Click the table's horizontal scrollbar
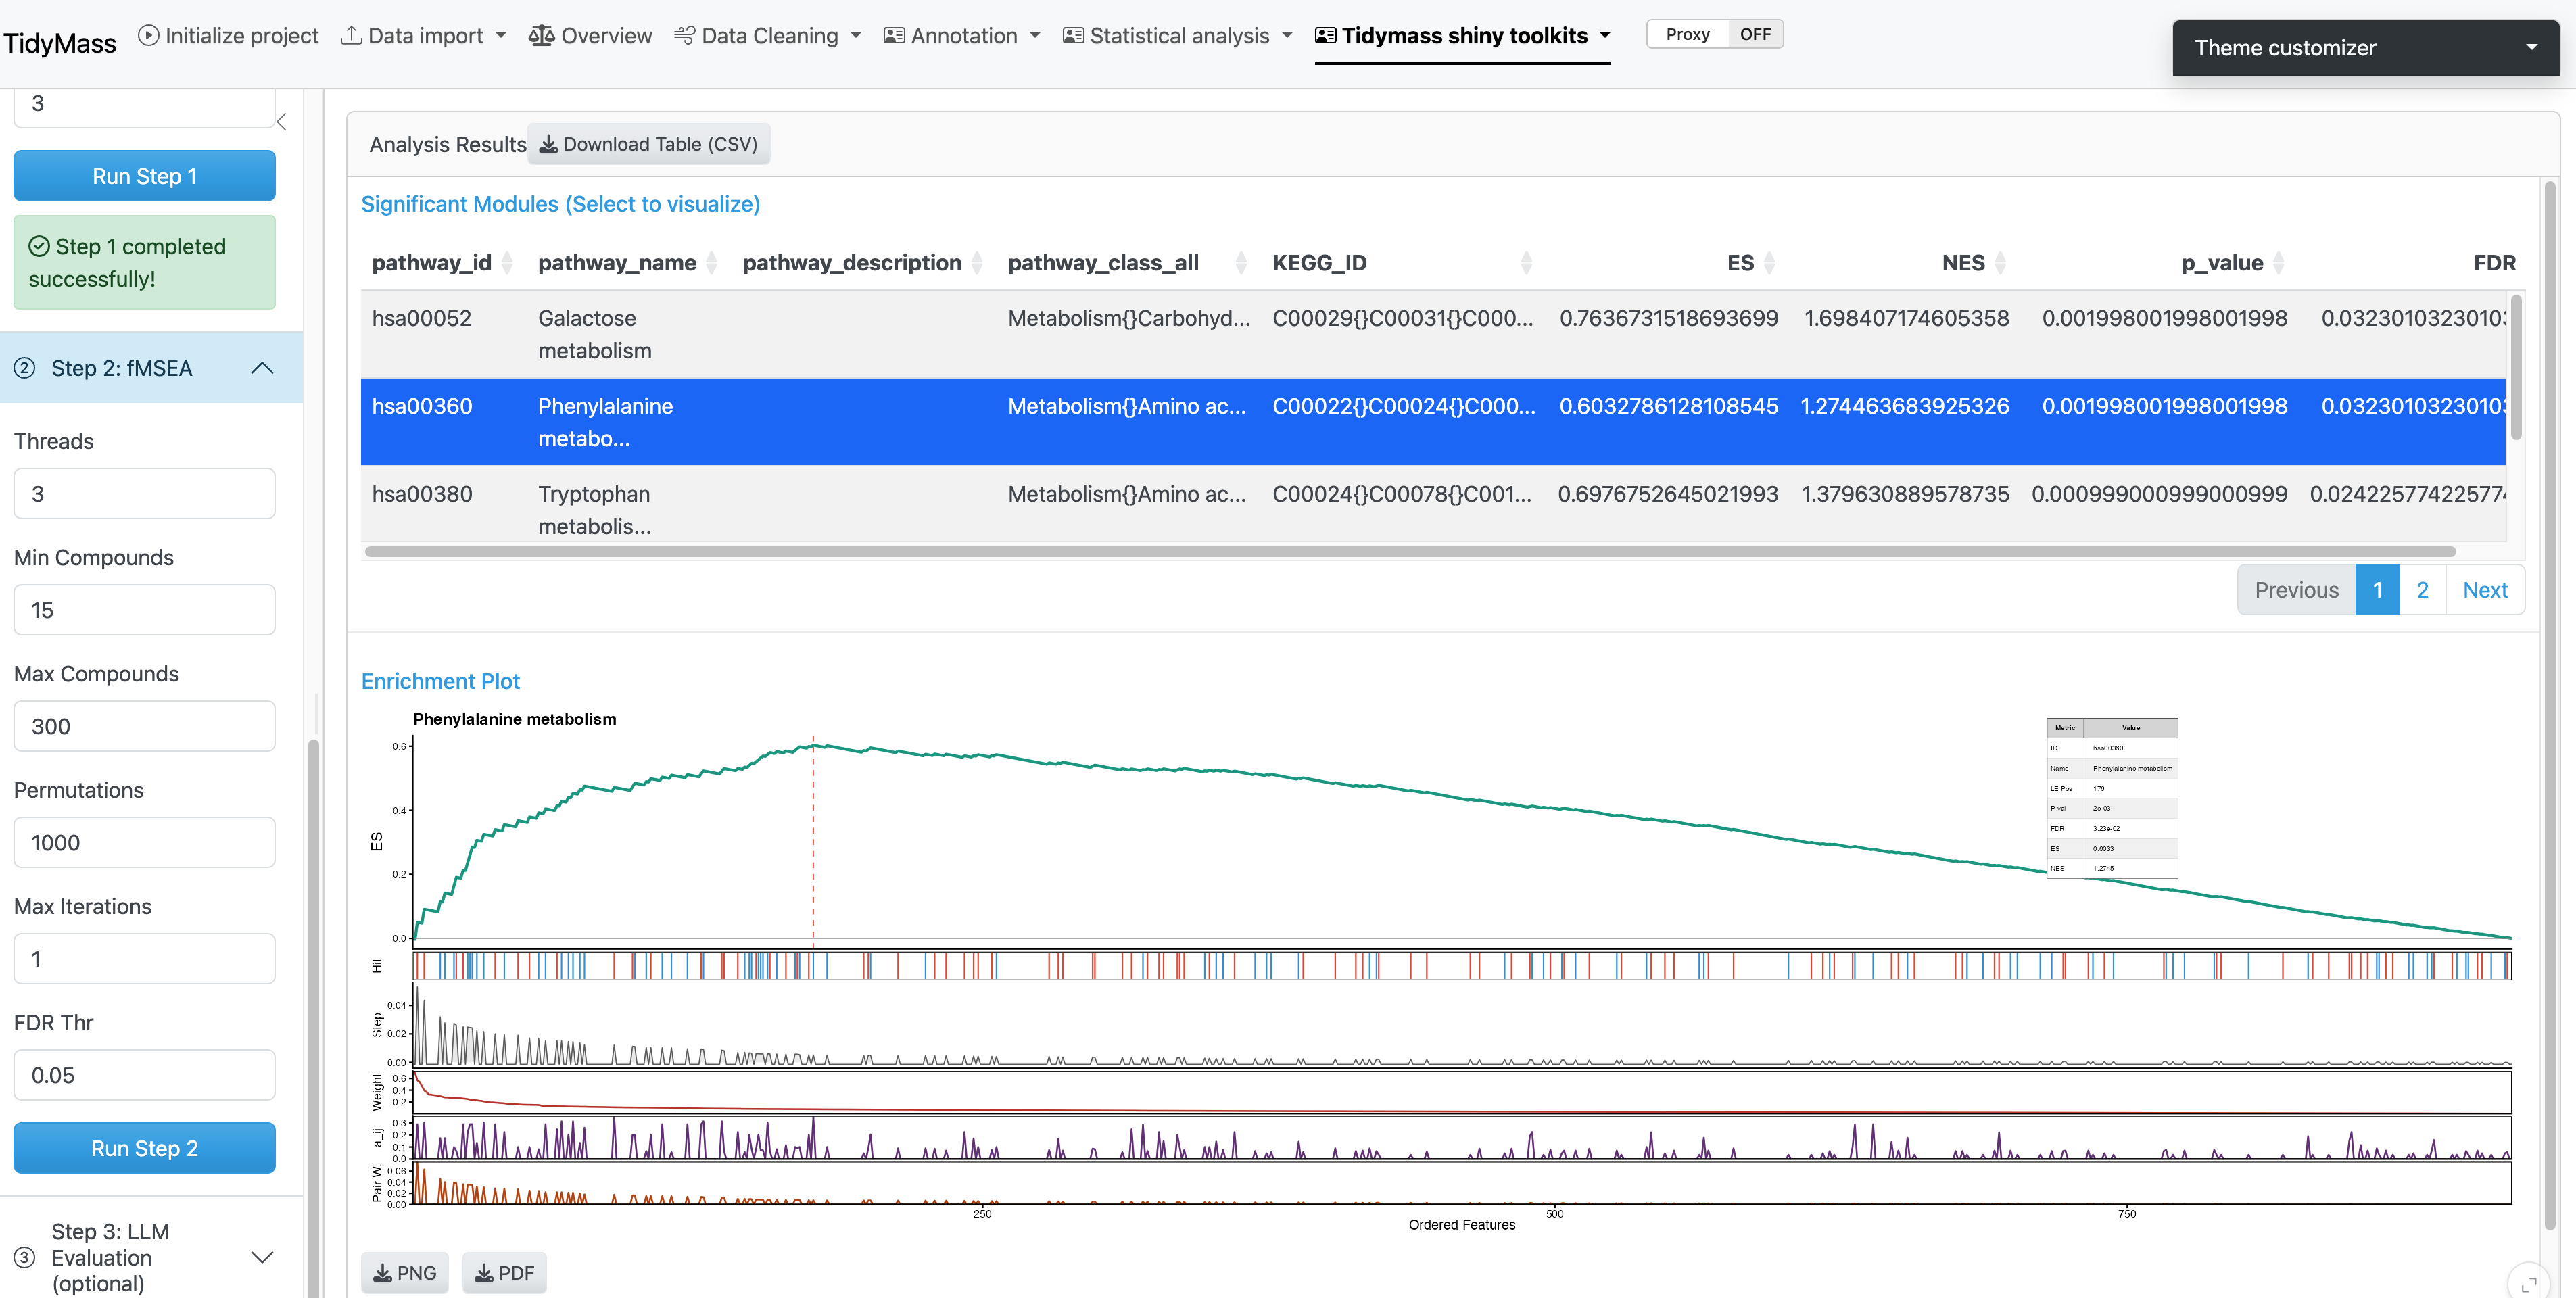The width and height of the screenshot is (2576, 1298). pyautogui.click(x=1410, y=552)
